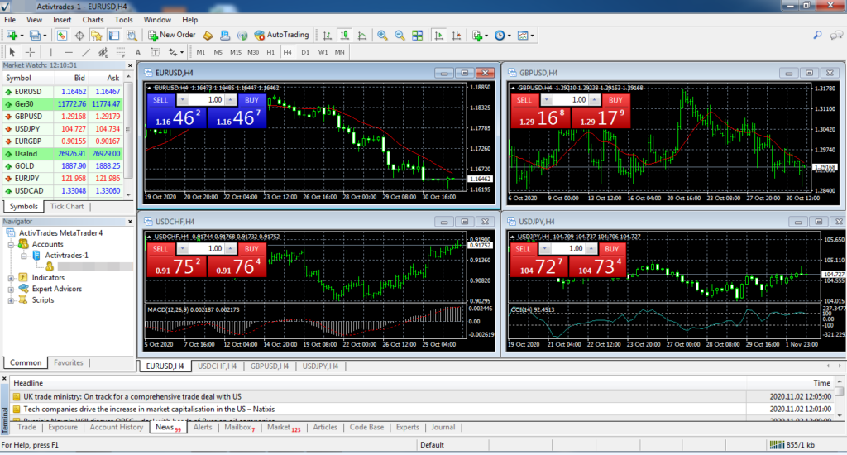Viewport: 847px width, 455px height.
Task: Zoom out using the minus magnifier icon
Action: pos(400,36)
